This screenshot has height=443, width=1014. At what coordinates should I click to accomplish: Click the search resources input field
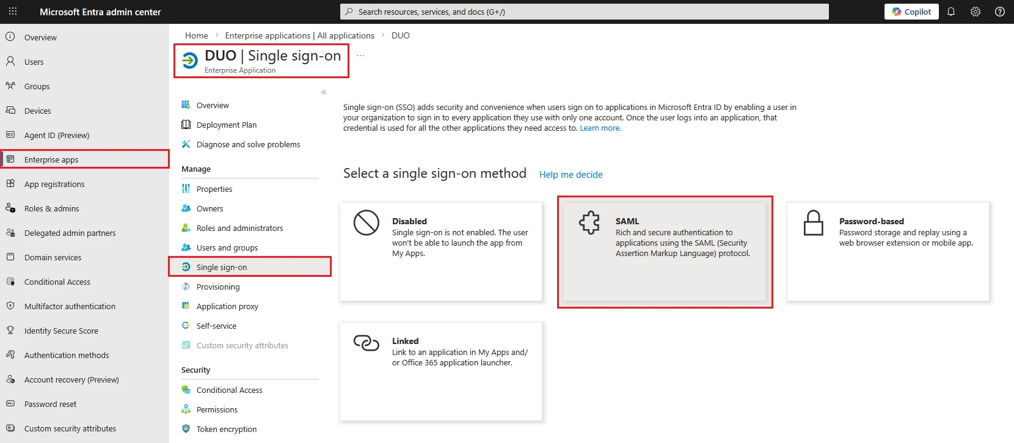585,12
